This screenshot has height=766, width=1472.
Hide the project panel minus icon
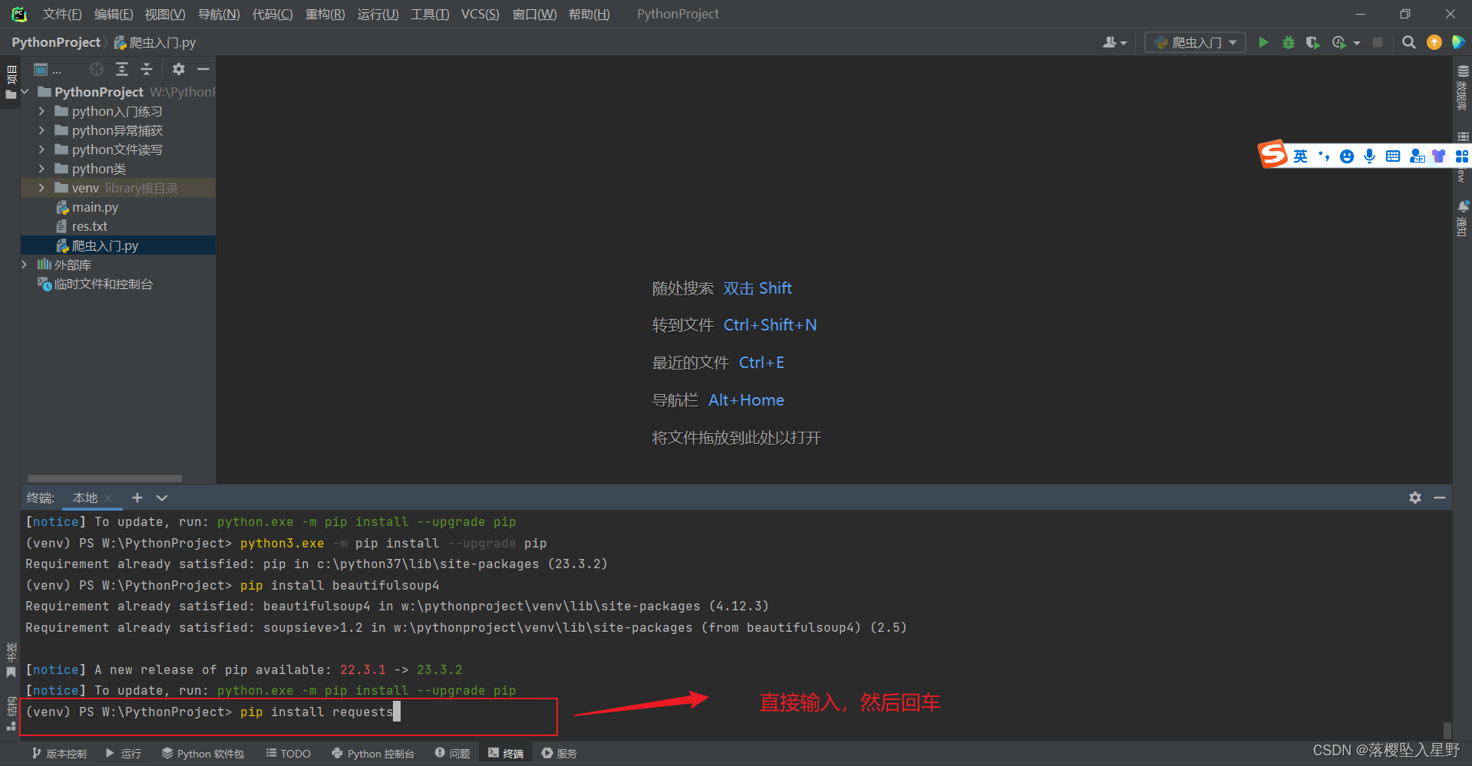(x=203, y=69)
